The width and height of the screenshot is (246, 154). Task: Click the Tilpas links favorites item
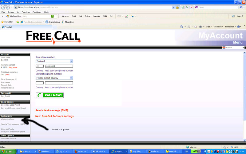click(68, 22)
